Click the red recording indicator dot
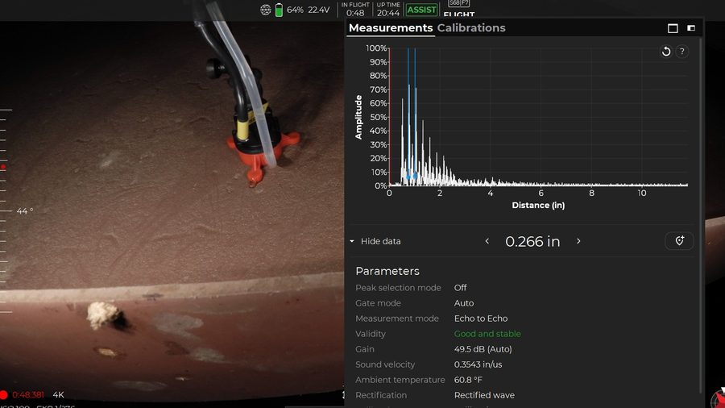 [x=4, y=395]
